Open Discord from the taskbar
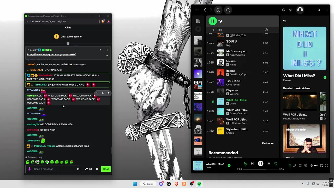This screenshot has height=188, width=334. pyautogui.click(x=161, y=184)
